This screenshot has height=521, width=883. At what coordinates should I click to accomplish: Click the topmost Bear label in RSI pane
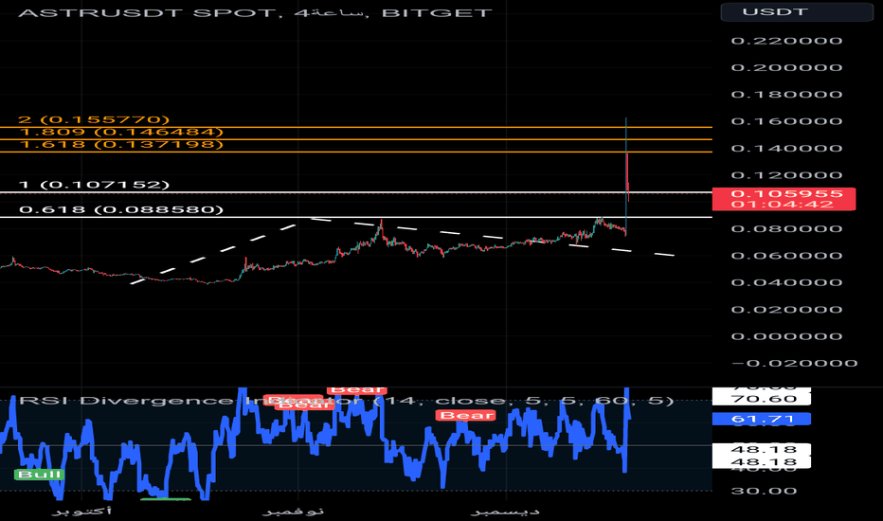[x=356, y=389]
